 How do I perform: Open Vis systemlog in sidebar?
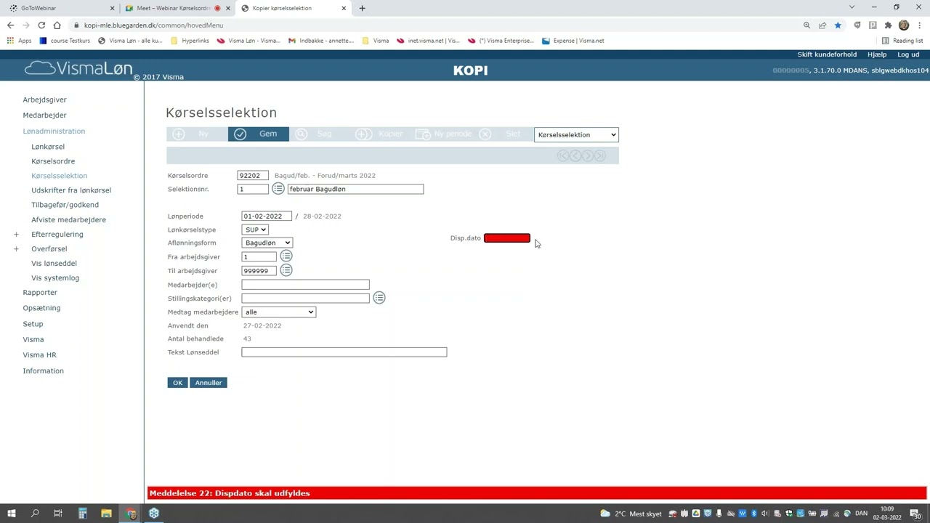point(55,277)
